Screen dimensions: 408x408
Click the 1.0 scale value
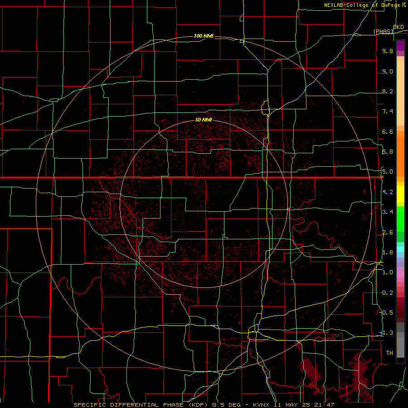tap(388, 272)
